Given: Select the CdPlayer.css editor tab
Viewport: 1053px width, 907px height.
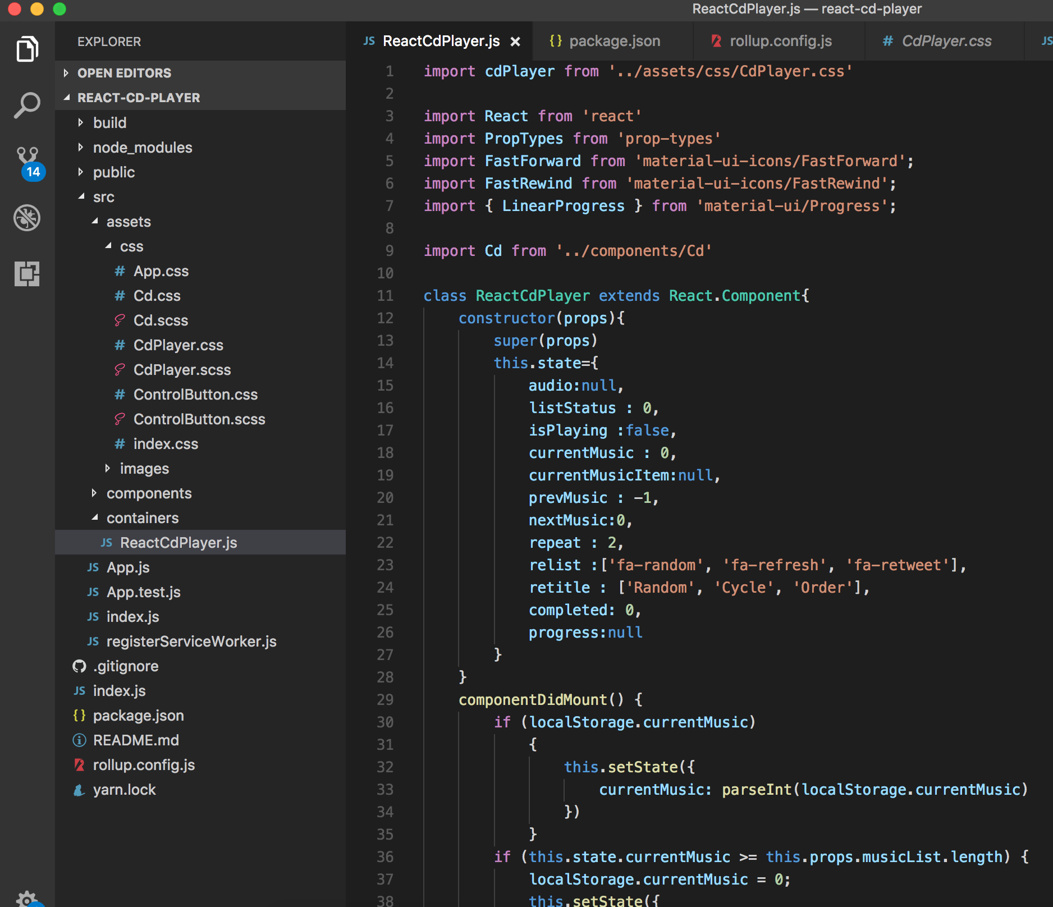Looking at the screenshot, I should 946,42.
